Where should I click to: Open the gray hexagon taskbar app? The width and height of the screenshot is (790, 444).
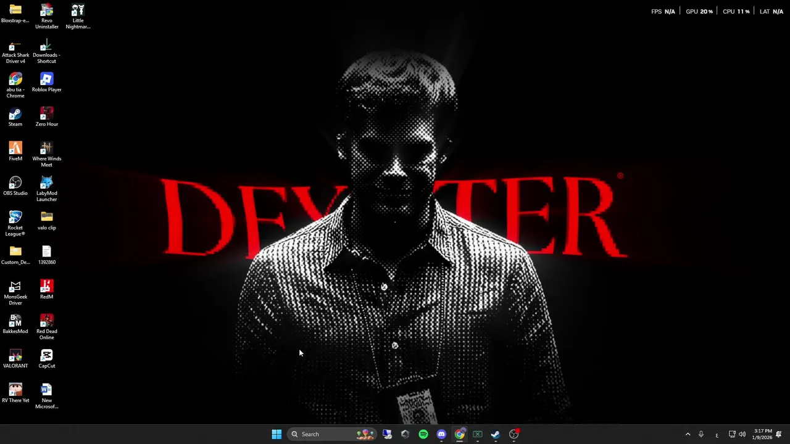pos(405,434)
